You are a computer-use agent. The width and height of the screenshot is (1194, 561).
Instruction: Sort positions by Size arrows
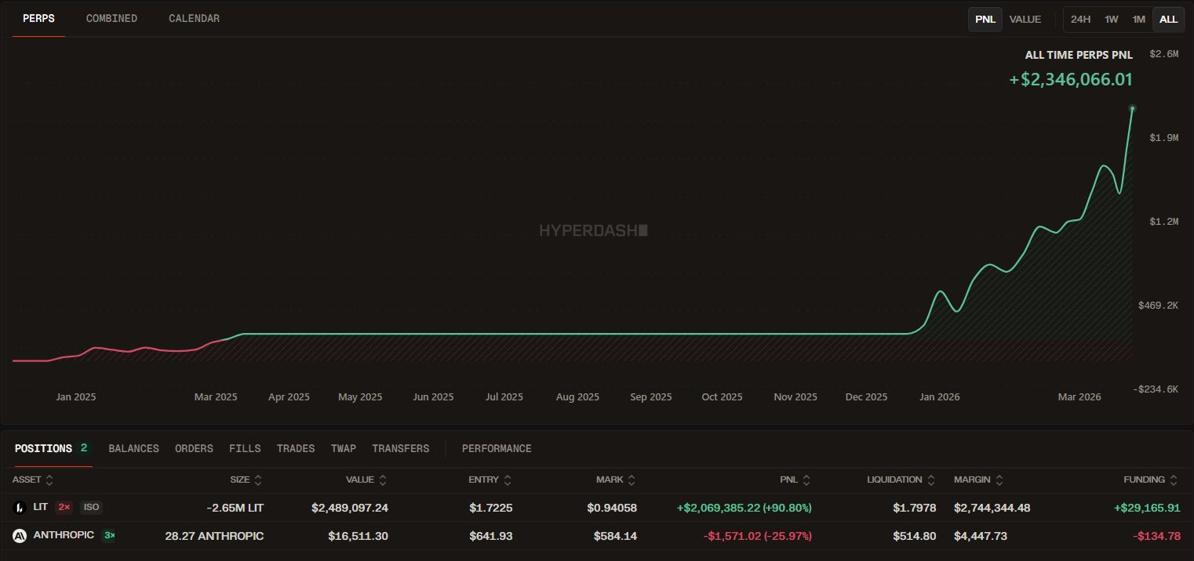(258, 480)
